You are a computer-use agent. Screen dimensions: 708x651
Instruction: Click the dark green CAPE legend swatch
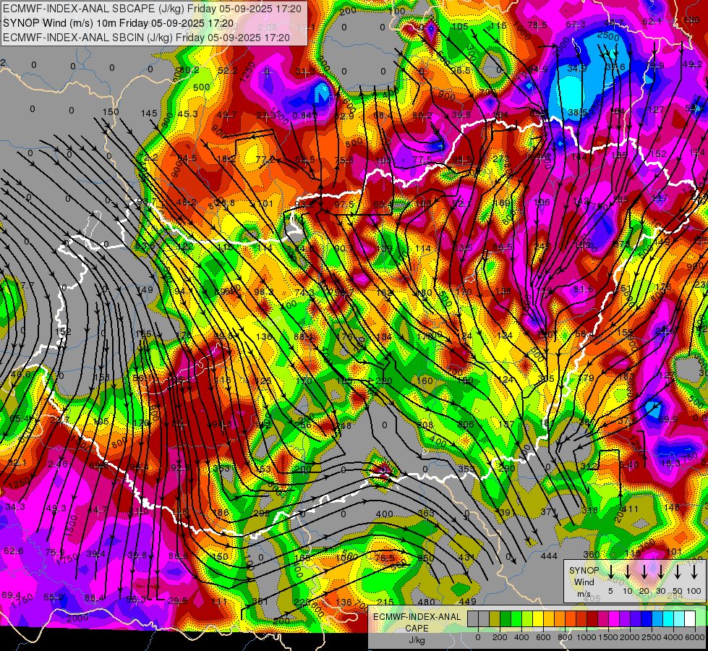click(506, 619)
